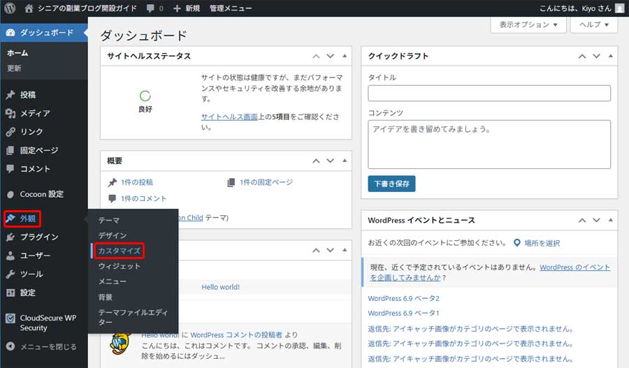This screenshot has width=629, height=368.
Task: Click the コメント bubble icon in sidebar
Action: click(10, 169)
